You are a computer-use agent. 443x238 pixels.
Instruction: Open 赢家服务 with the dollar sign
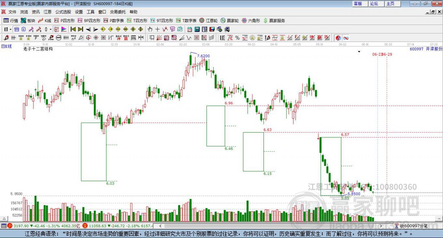tap(274, 21)
